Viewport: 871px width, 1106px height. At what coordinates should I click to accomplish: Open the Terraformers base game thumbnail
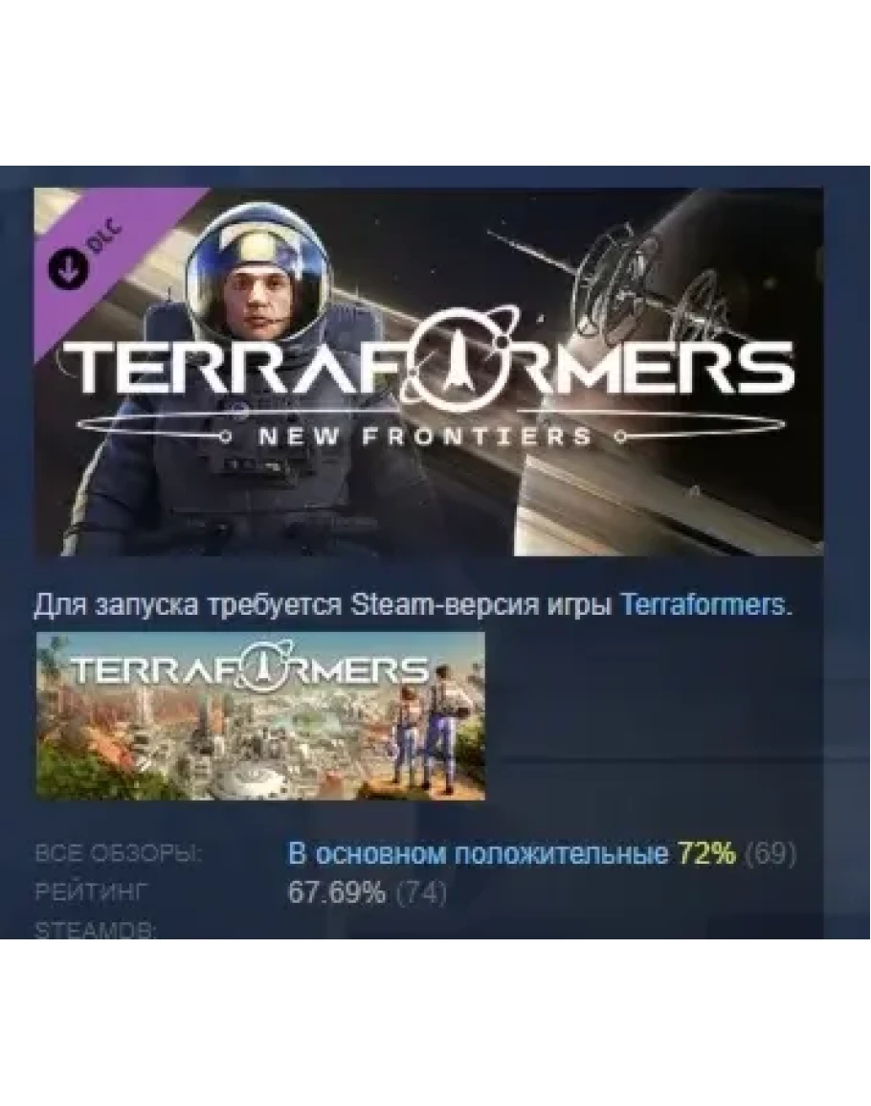[x=260, y=716]
